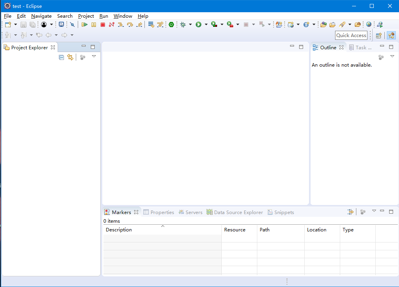Viewport: 399px width, 287px height.
Task: Switch to the Task List tab
Action: [360, 48]
